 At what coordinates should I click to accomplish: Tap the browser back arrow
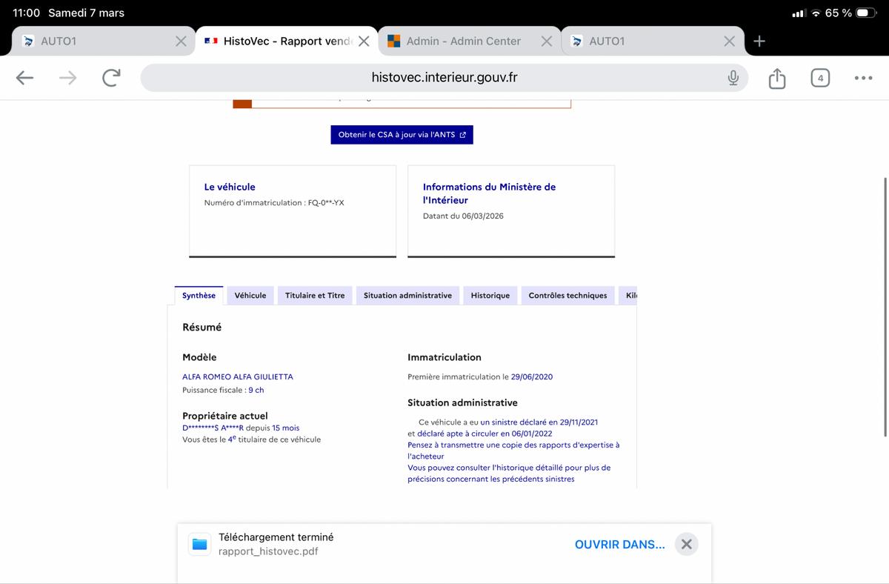coord(24,78)
